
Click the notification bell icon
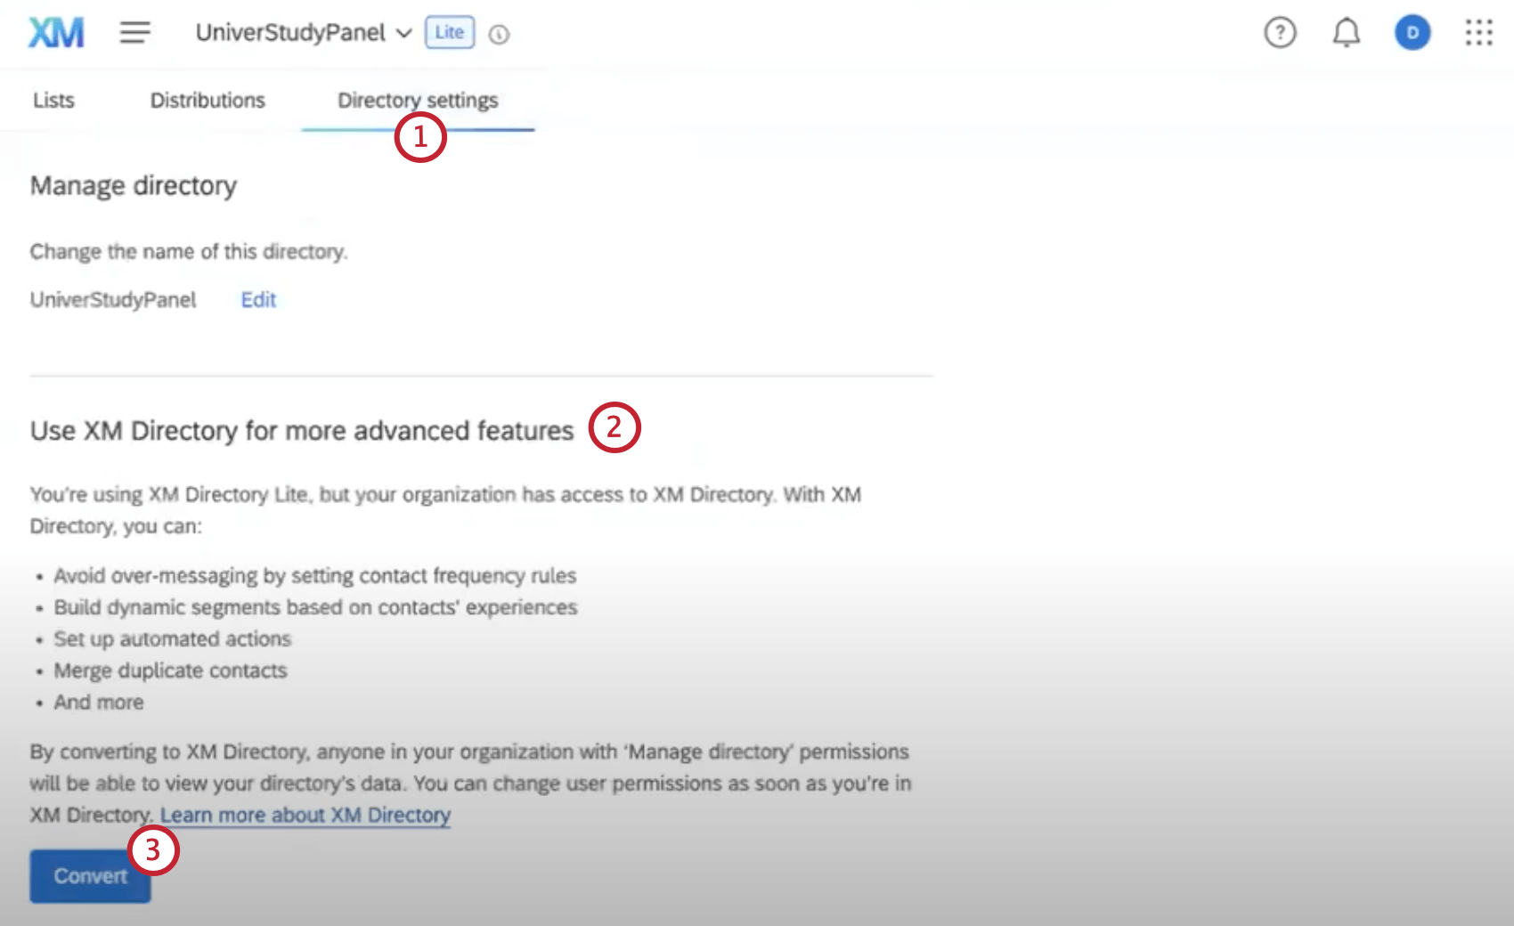(1347, 32)
